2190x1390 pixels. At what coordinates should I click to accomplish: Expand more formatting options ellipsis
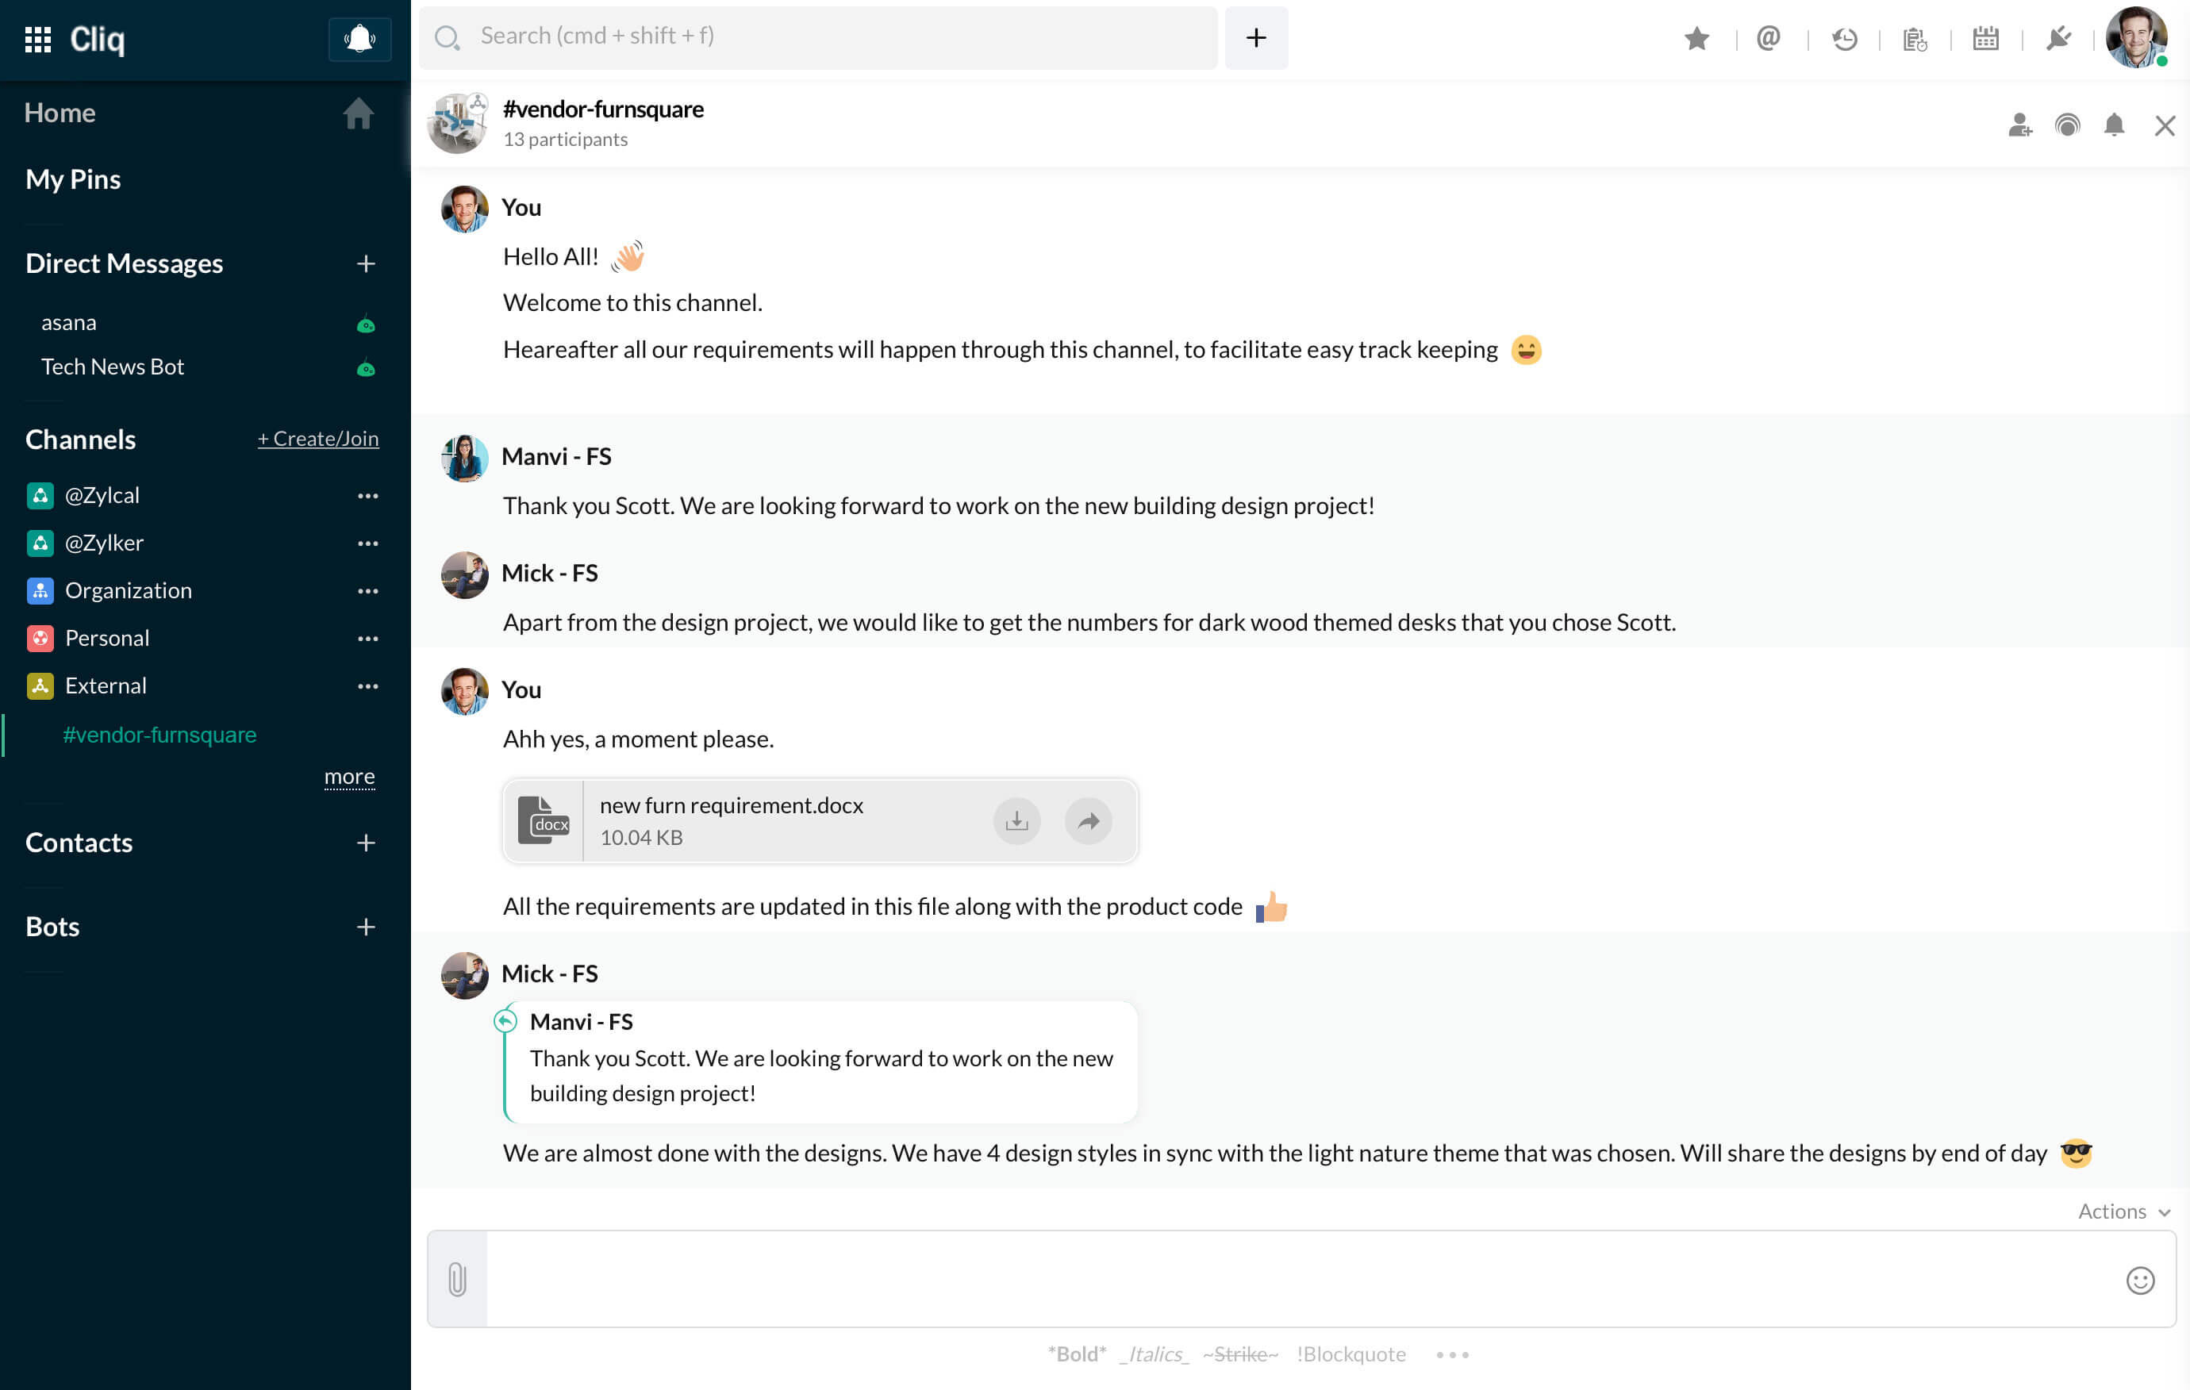[1452, 1355]
